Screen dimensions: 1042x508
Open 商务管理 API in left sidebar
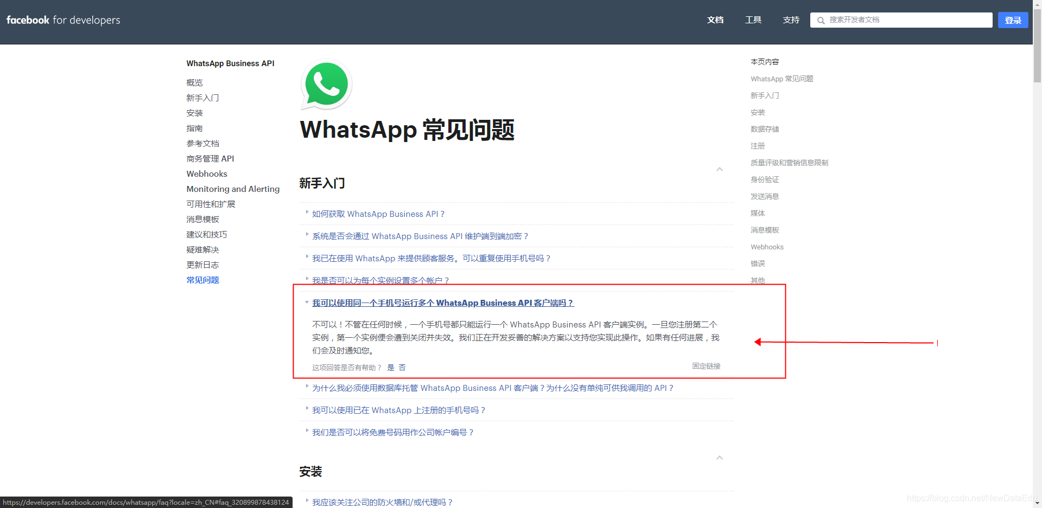pyautogui.click(x=210, y=159)
